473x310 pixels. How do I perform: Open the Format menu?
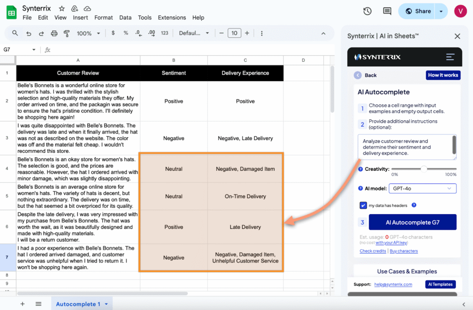pyautogui.click(x=103, y=18)
